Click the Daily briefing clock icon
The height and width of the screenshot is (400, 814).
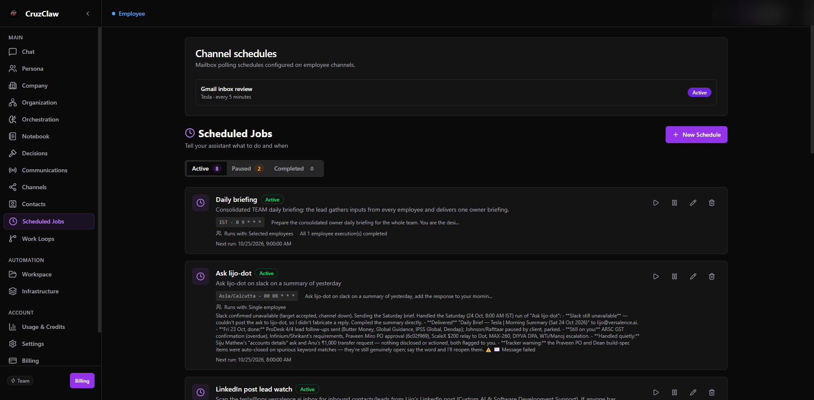coord(201,203)
